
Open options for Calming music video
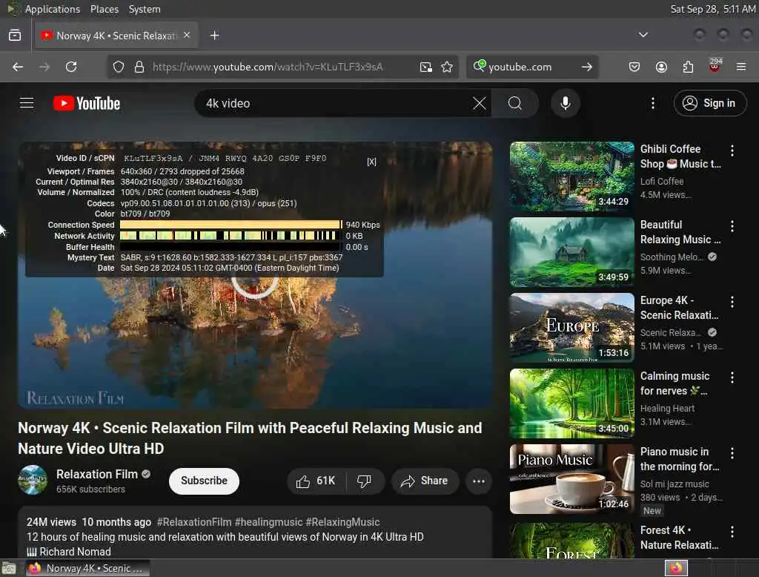[x=732, y=377]
